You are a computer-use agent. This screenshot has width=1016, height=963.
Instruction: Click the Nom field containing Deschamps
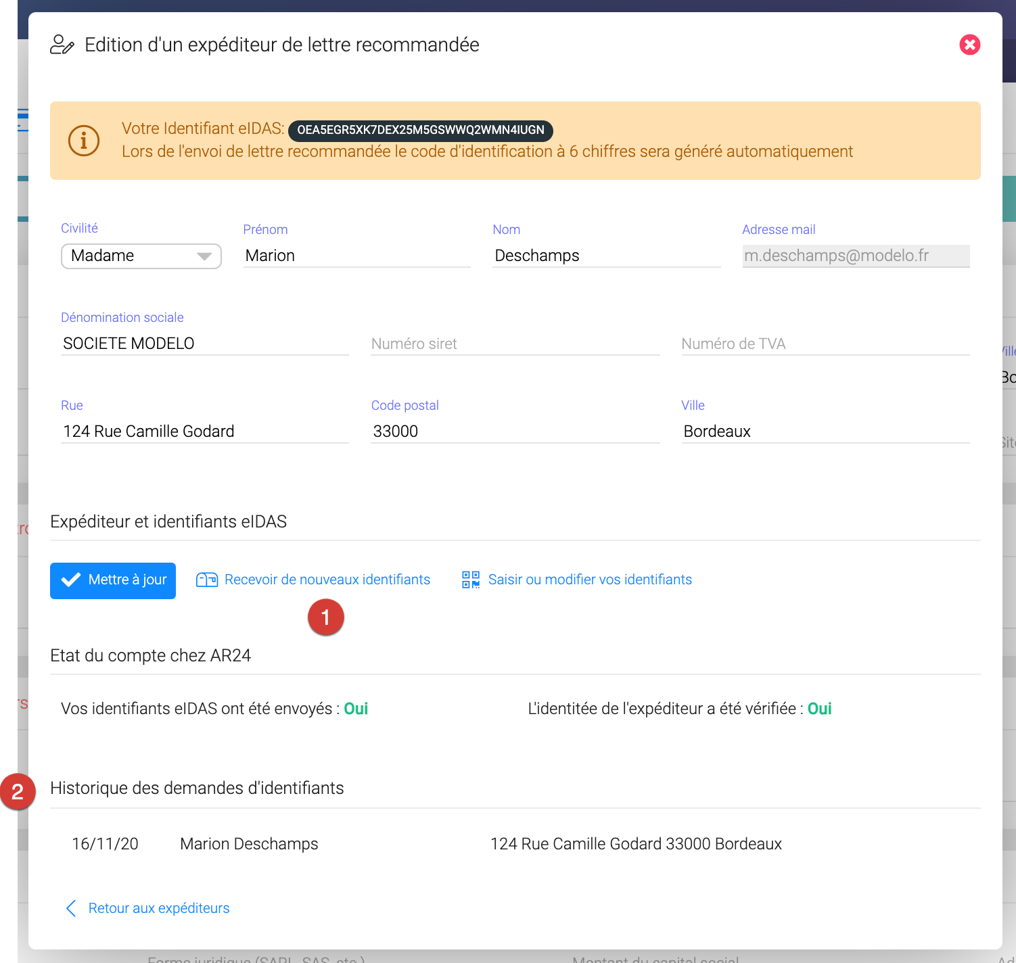coord(606,256)
